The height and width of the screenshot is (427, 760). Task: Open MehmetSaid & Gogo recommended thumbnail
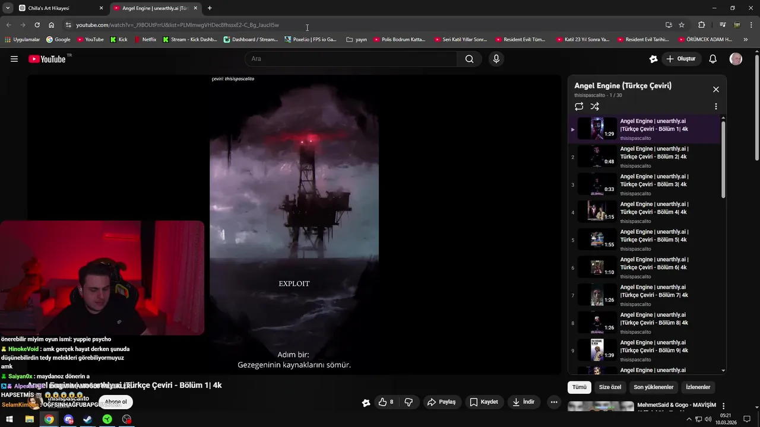tap(601, 406)
